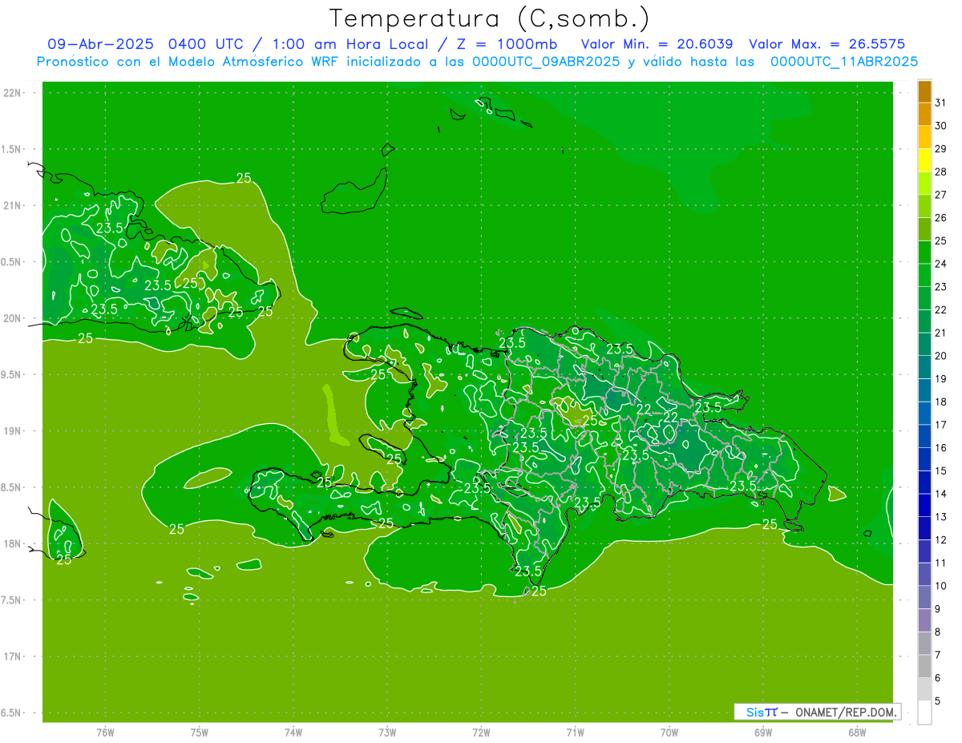Click the colorbar value '15'
This screenshot has width=962, height=743.
[x=940, y=471]
